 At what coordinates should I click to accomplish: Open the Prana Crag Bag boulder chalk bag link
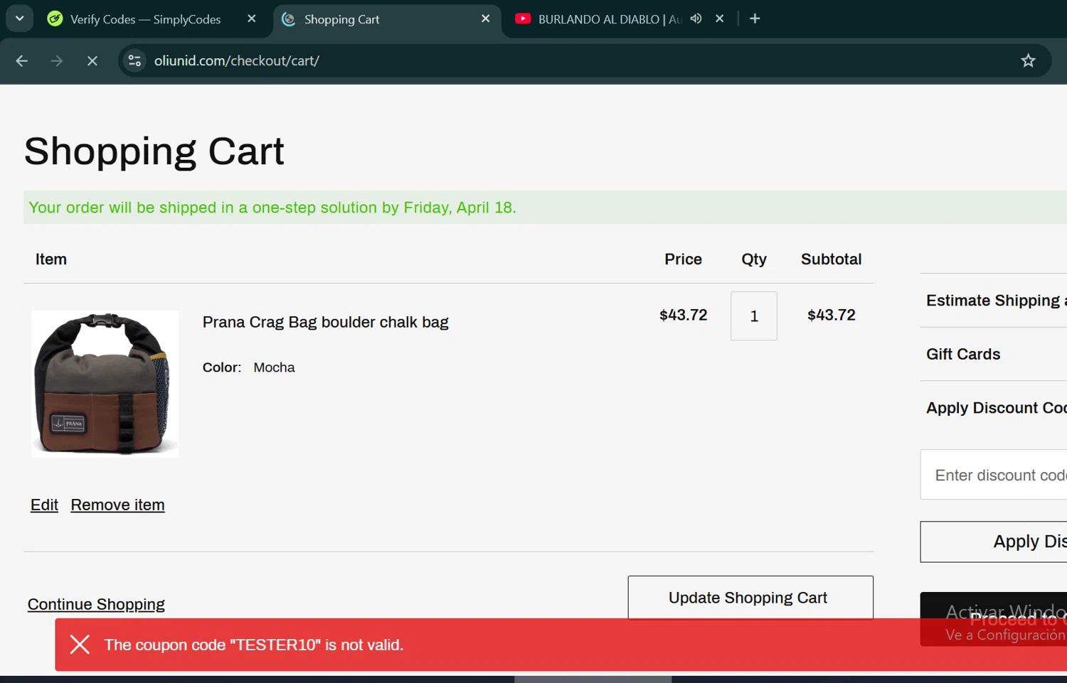[325, 322]
